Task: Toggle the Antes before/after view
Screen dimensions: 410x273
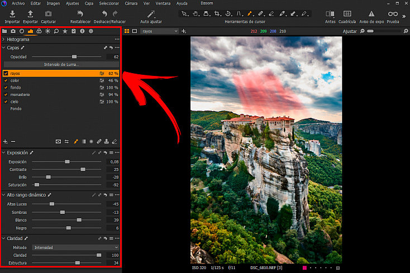Action: click(x=330, y=13)
